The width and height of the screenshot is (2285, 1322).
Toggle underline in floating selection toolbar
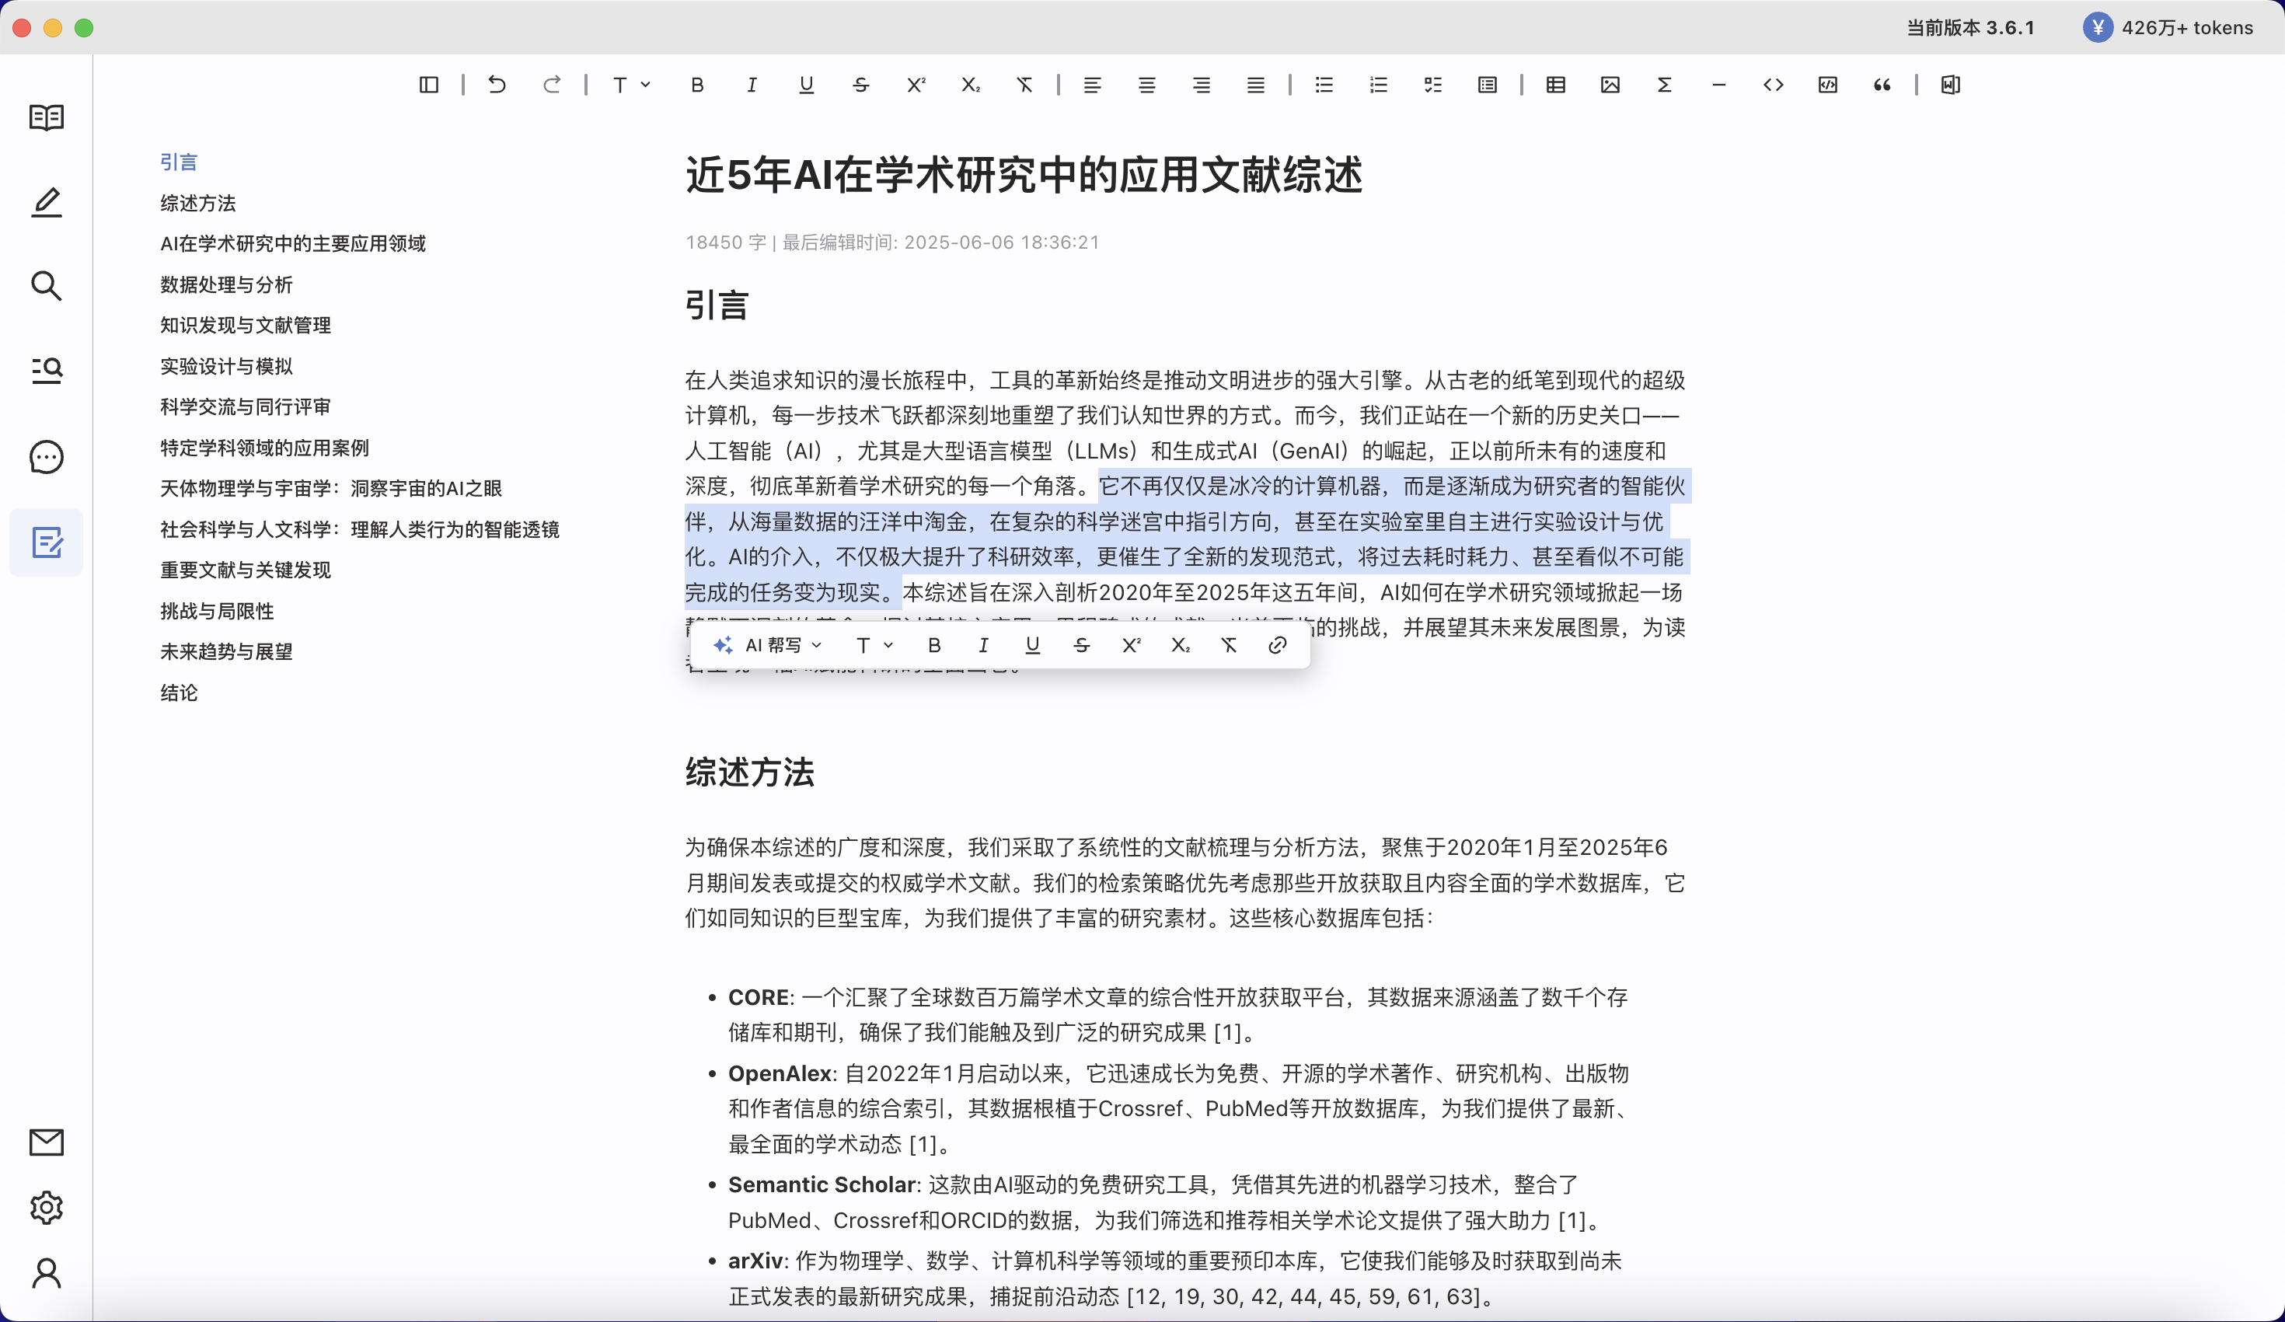1032,645
